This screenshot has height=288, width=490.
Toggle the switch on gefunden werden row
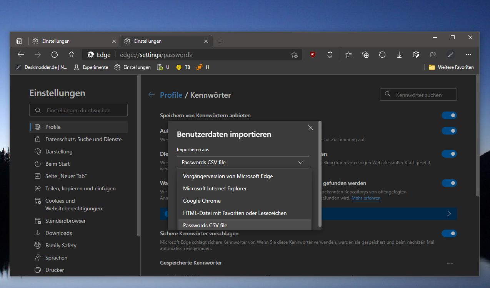449,183
